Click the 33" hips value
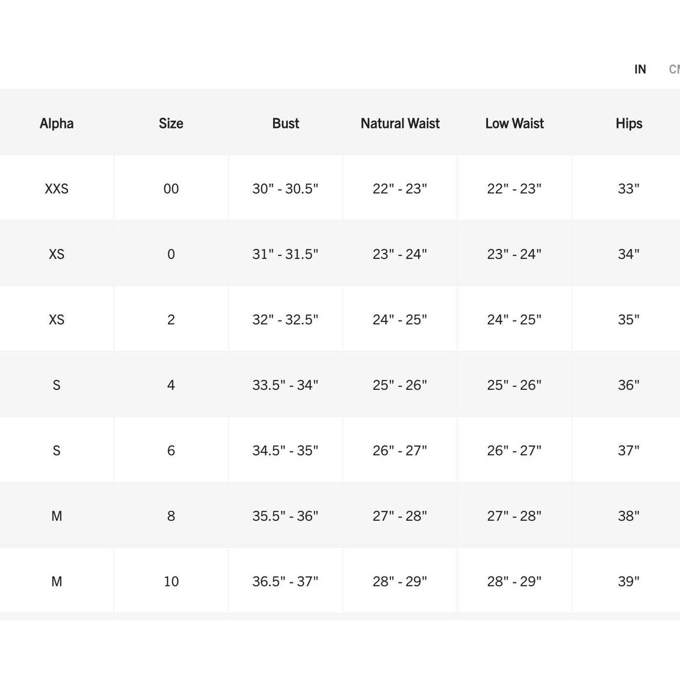This screenshot has width=680, height=680. point(629,189)
